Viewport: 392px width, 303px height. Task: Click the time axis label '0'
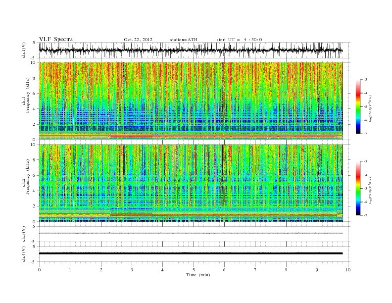(39, 270)
